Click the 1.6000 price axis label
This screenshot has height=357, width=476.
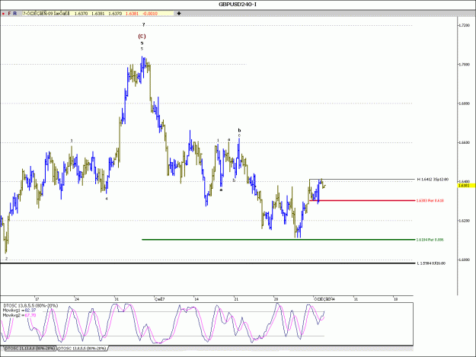tap(465, 260)
